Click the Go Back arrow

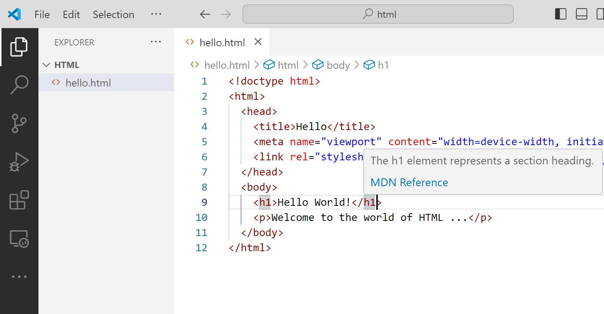pyautogui.click(x=205, y=14)
